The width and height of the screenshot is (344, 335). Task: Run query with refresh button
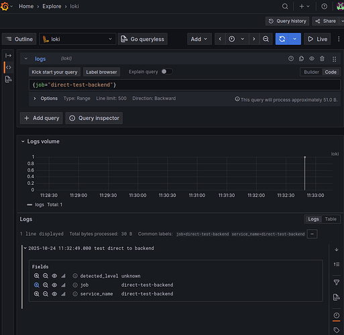tap(282, 39)
